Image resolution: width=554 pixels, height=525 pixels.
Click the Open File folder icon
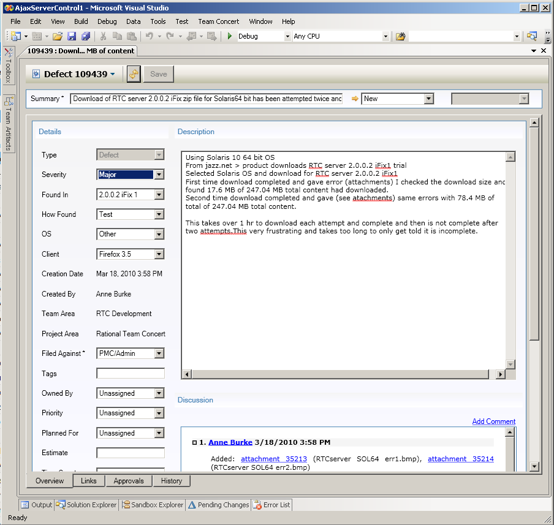point(58,36)
